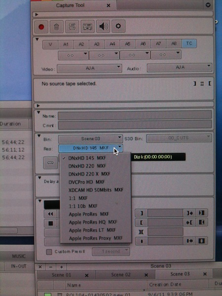
Task: Open the Video AJA input dropdown
Action: point(89,69)
